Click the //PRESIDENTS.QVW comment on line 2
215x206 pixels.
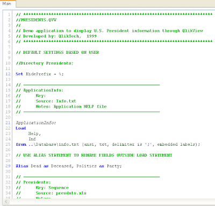click(x=36, y=20)
